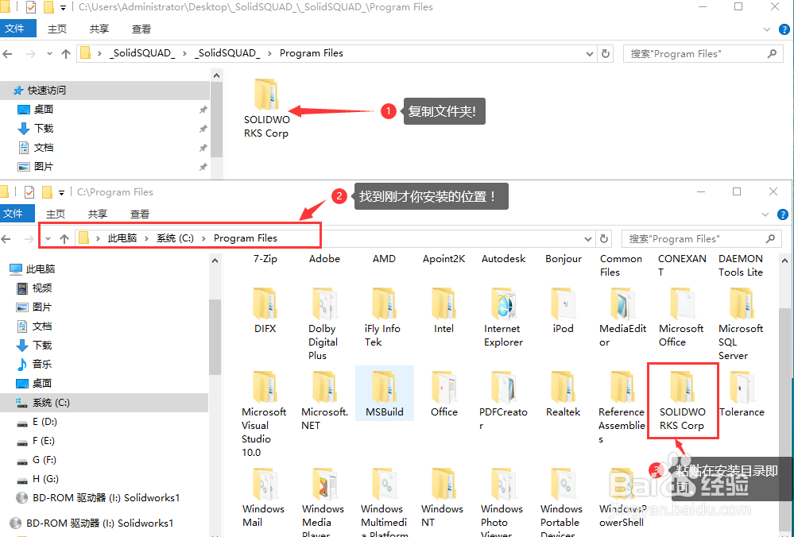Image resolution: width=794 pixels, height=537 pixels.
Task: Open the DIFX folder
Action: click(265, 311)
